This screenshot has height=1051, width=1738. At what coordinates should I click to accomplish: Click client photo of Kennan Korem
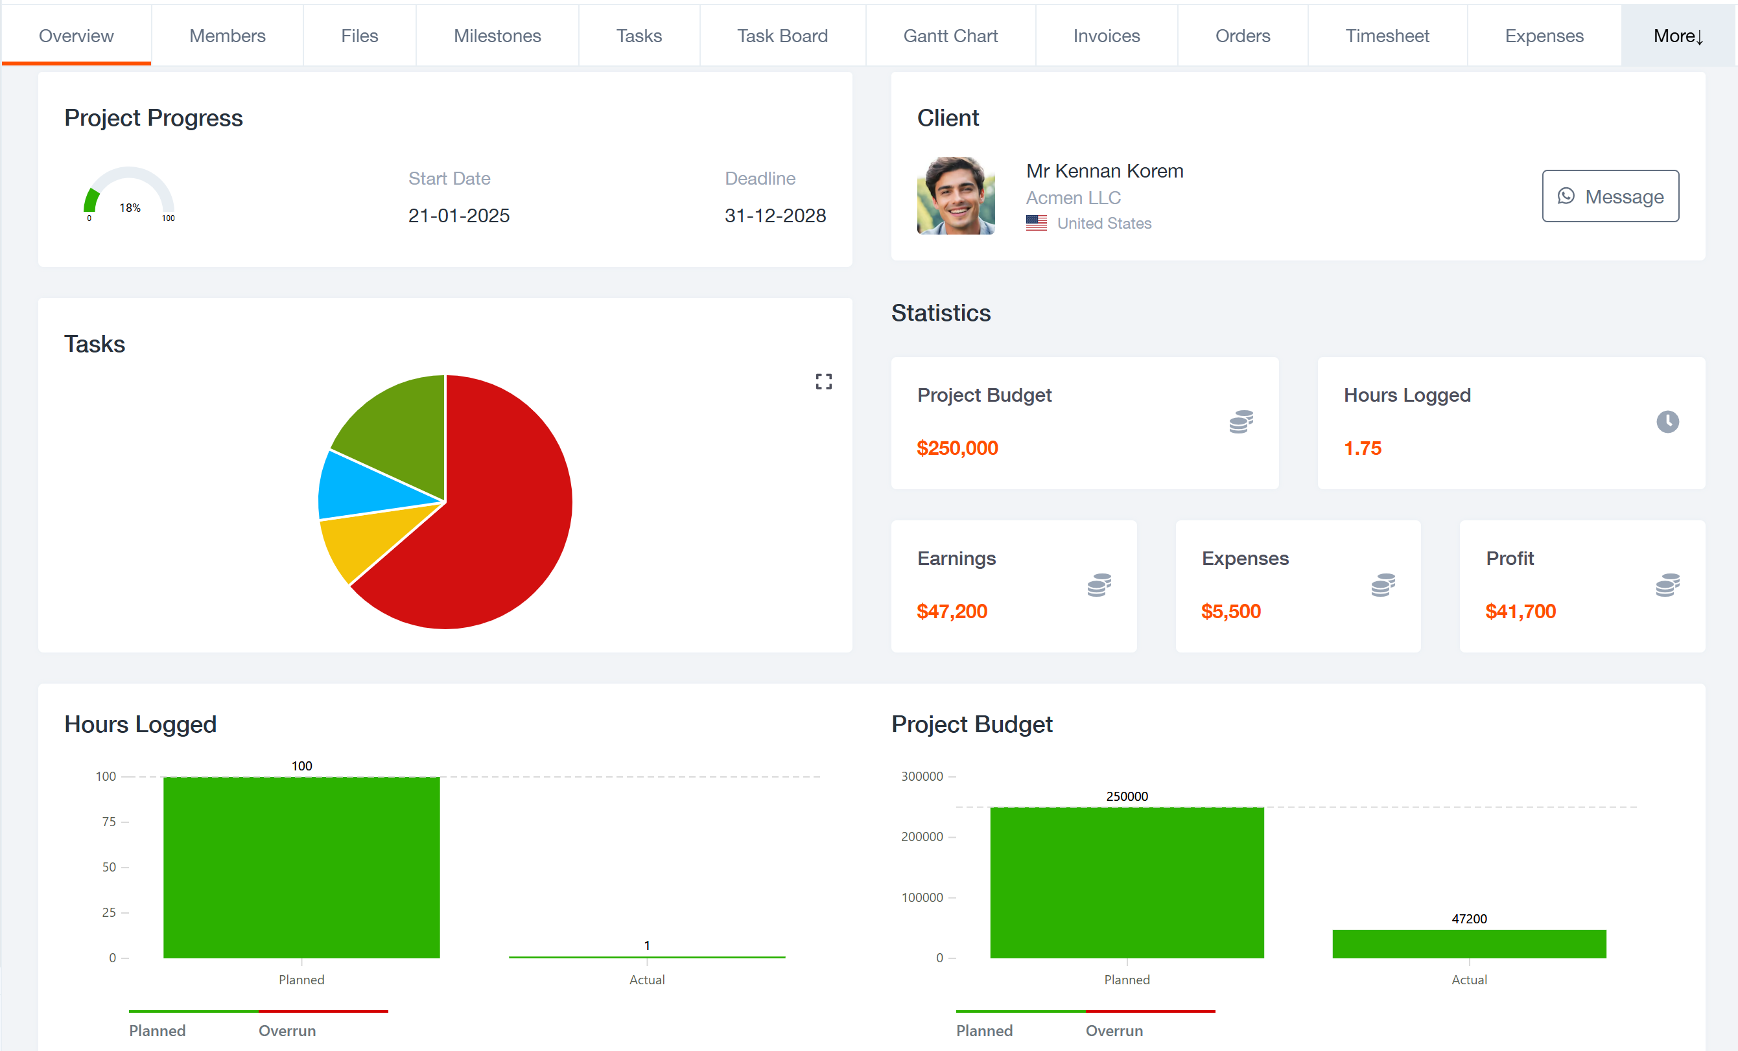point(956,195)
